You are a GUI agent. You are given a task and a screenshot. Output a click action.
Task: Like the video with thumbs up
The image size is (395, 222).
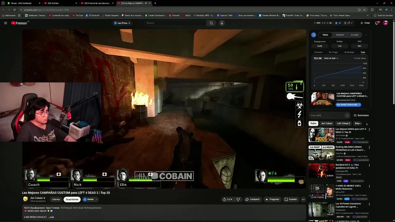(227, 199)
